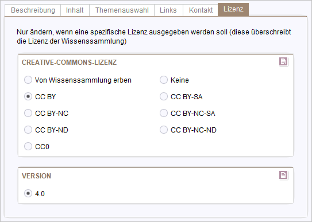Open the Links tab
Image resolution: width=312 pixels, height=222 pixels.
pos(168,10)
